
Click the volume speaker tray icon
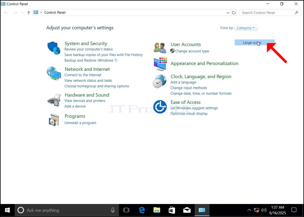pyautogui.click(x=264, y=210)
